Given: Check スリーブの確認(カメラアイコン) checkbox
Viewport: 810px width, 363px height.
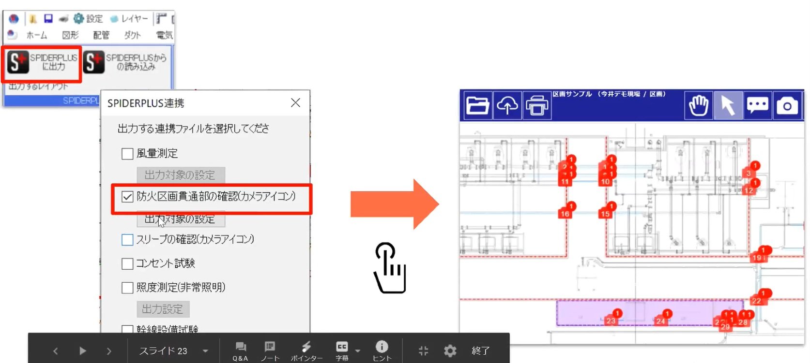Looking at the screenshot, I should (x=127, y=240).
